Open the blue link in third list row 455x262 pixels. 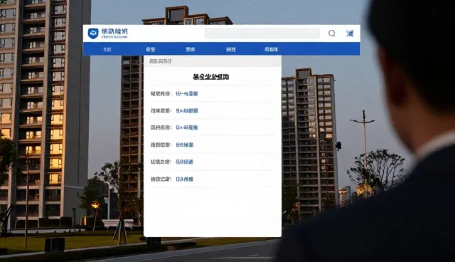click(186, 127)
